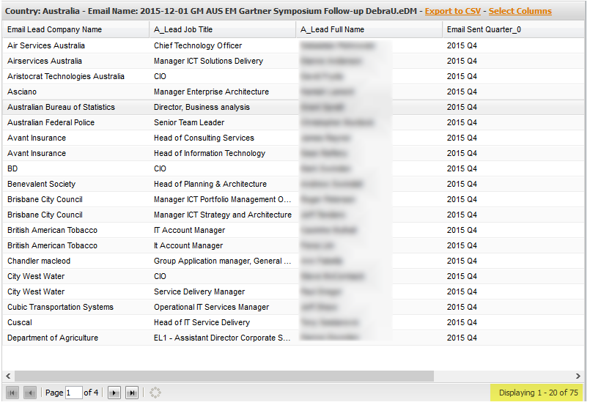Click the refresh spinner icon
Image resolution: width=590 pixels, height=405 pixels.
tap(155, 393)
